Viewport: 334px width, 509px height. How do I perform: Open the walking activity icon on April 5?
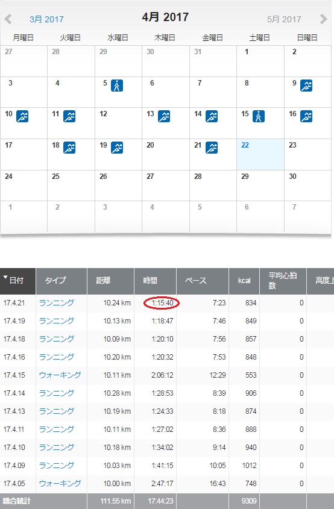pos(117,86)
